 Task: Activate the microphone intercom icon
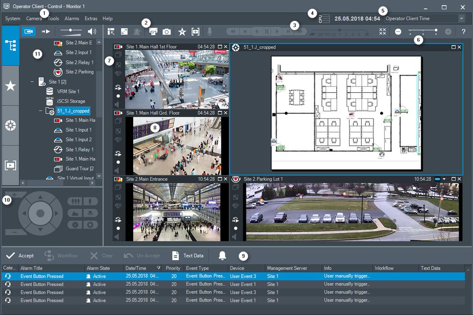pyautogui.click(x=209, y=31)
